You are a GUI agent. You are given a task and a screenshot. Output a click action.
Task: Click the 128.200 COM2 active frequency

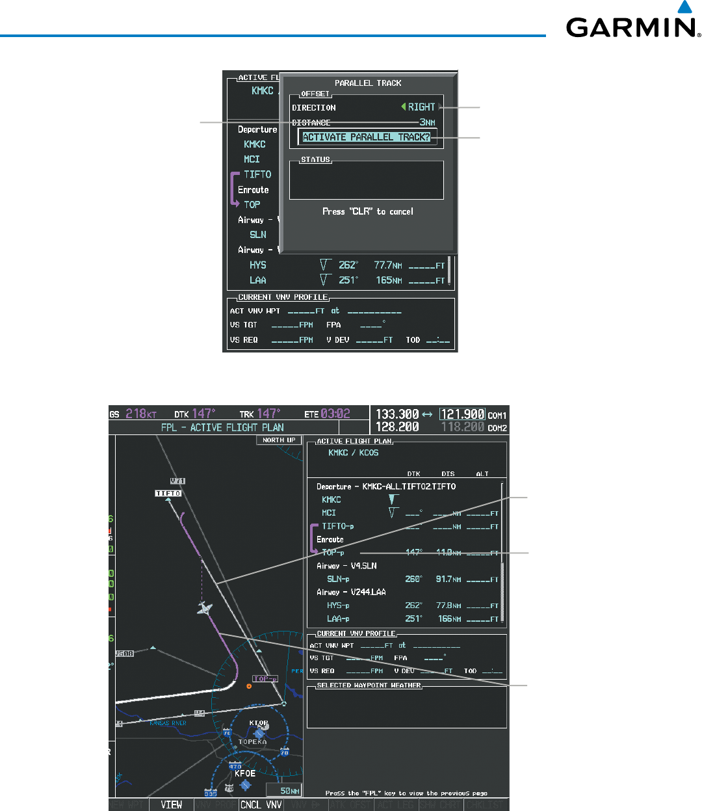coord(397,427)
